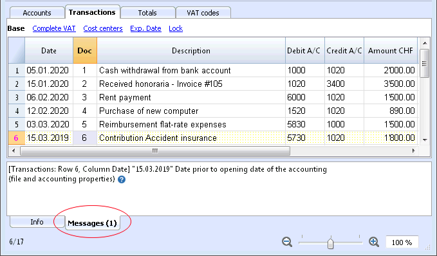The width and height of the screenshot is (437, 256).
Task: Click the amount cell 2'000.00
Action: coord(391,70)
